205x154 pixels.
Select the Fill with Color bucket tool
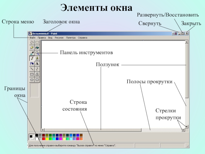coord(37,48)
